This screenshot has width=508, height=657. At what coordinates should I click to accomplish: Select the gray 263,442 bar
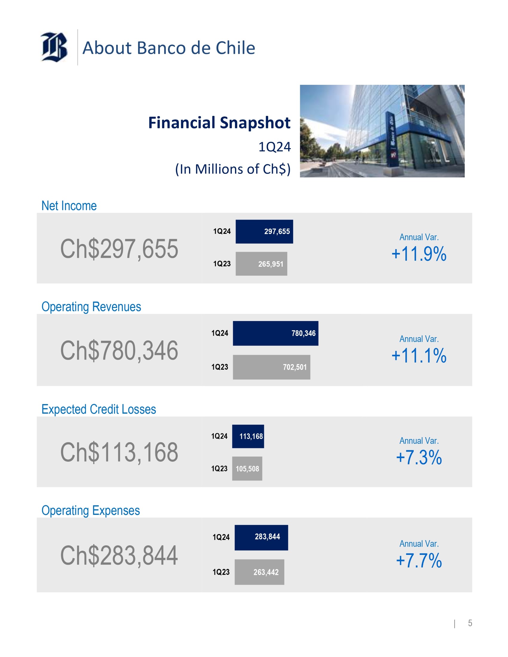point(259,572)
